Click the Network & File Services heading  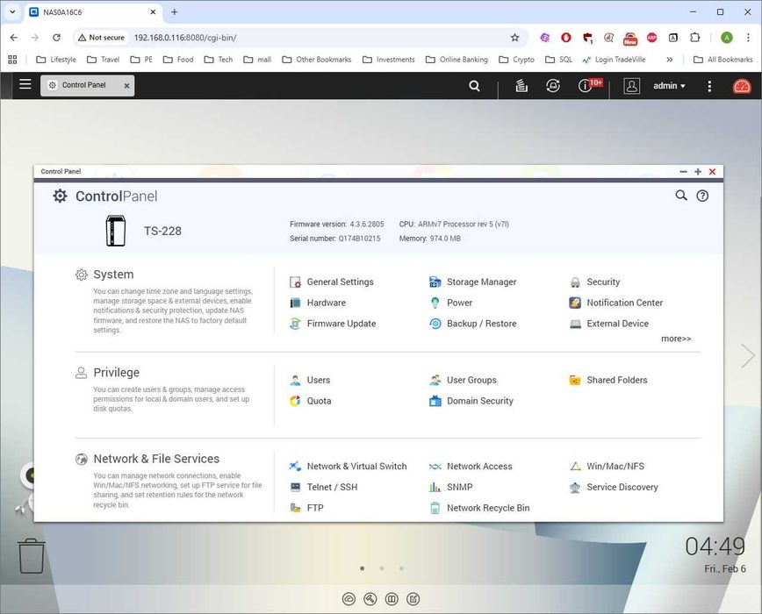coord(156,459)
